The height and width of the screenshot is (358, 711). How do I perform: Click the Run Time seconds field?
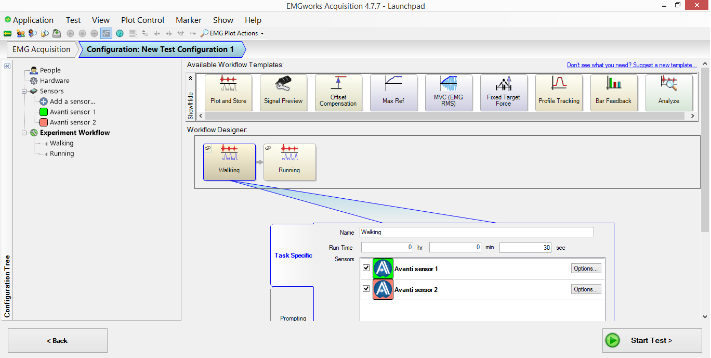[x=525, y=247]
